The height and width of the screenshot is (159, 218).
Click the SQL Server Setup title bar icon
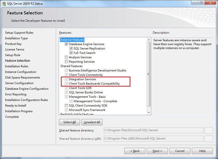pyautogui.click(x=4, y=3)
